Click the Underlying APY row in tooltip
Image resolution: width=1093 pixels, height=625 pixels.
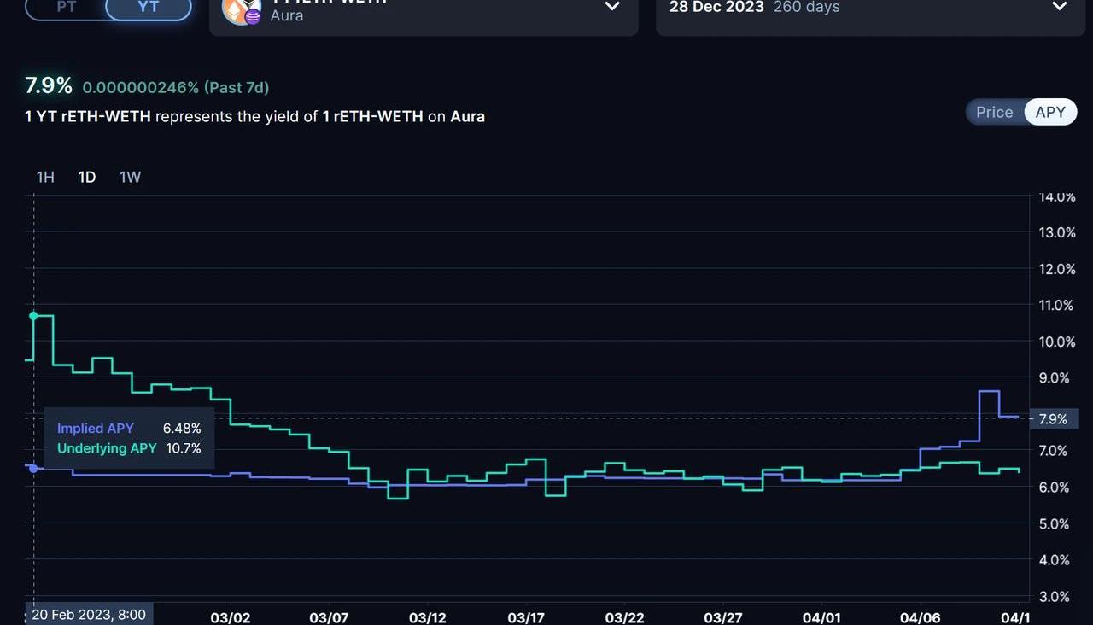(x=129, y=448)
